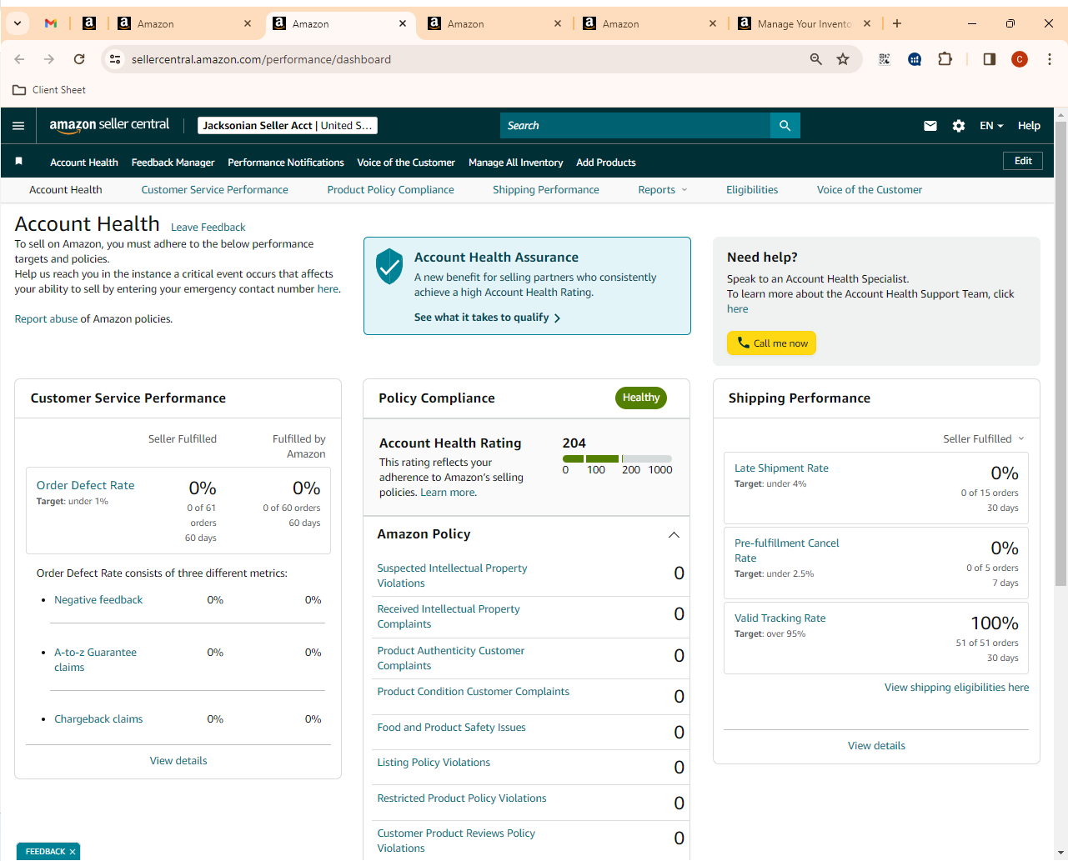Click the Account Health Assurance shield icon
Screen dimensions: 1068x861
coord(389,267)
